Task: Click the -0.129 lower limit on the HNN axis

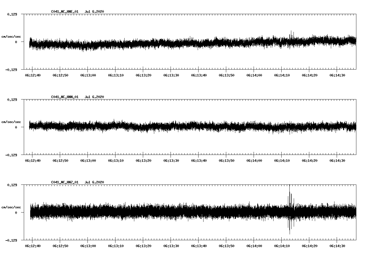Action: point(11,155)
